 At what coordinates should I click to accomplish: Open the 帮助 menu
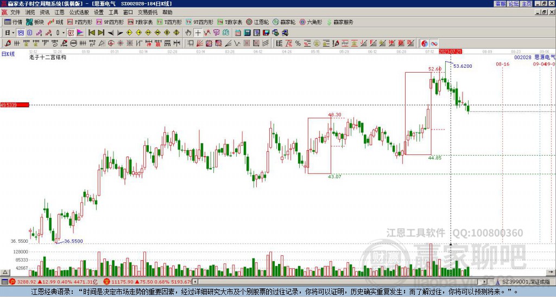(167, 12)
